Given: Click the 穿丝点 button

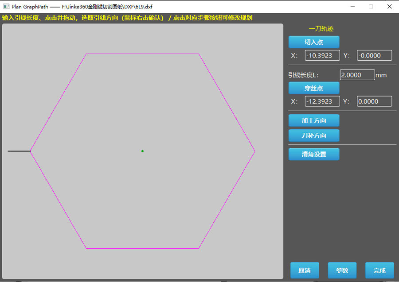Looking at the screenshot, I should [314, 88].
